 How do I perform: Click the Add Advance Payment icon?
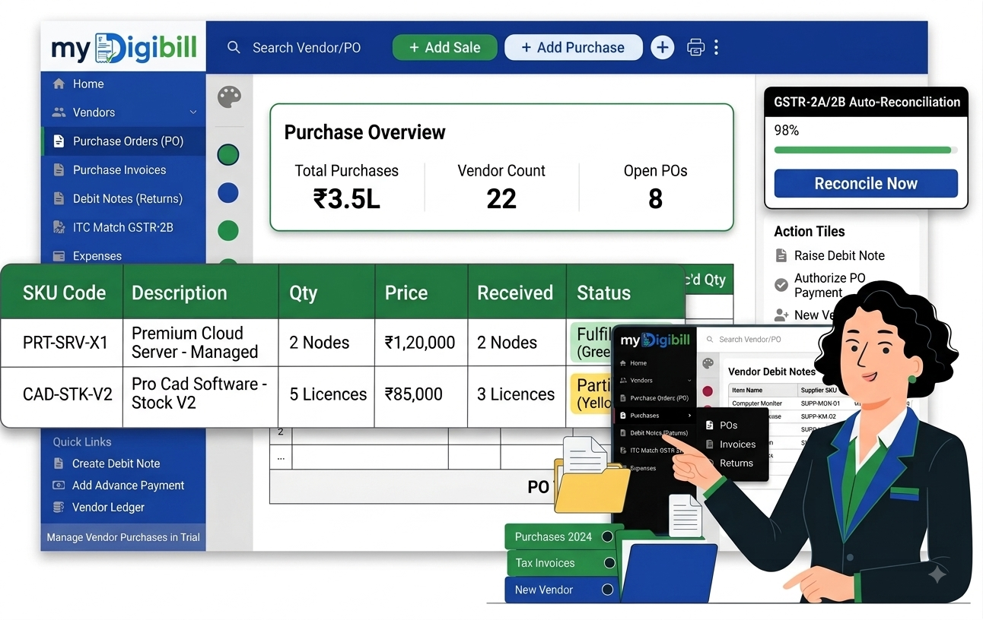58,485
